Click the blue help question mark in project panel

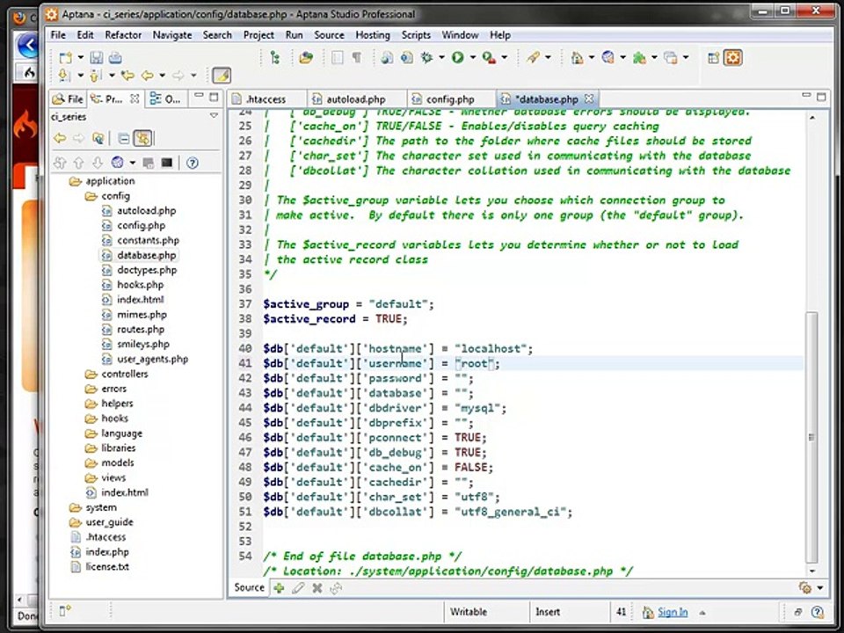(193, 163)
